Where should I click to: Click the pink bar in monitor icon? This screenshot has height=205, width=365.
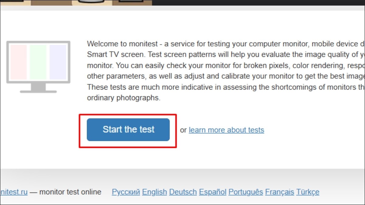(x=19, y=62)
